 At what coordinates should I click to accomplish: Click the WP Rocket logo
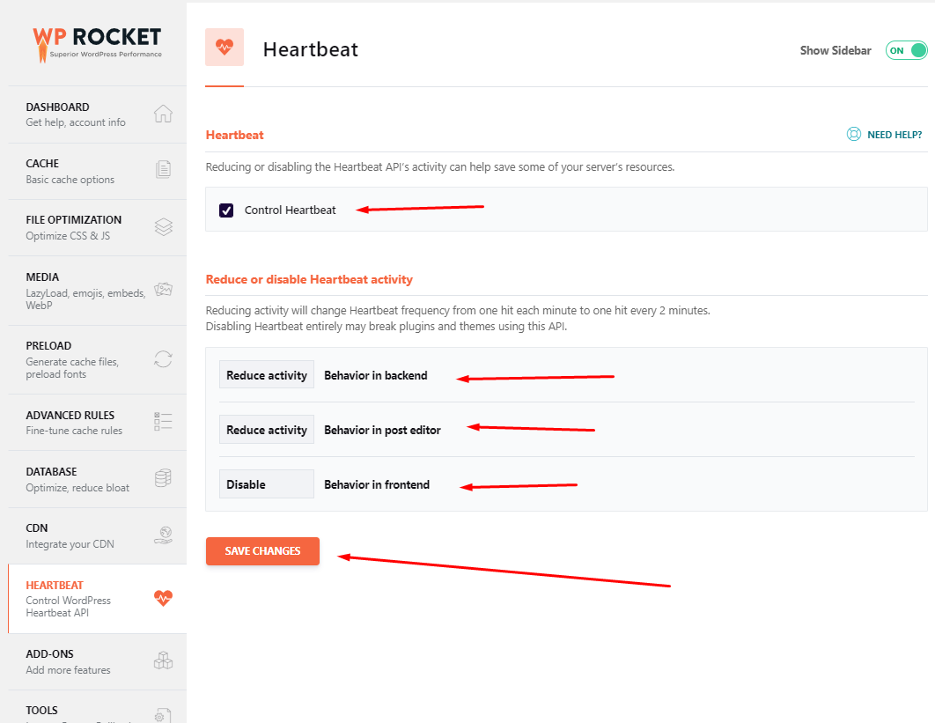tap(97, 41)
